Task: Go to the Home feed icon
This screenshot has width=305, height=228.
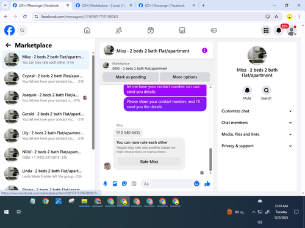Action: click(87, 30)
